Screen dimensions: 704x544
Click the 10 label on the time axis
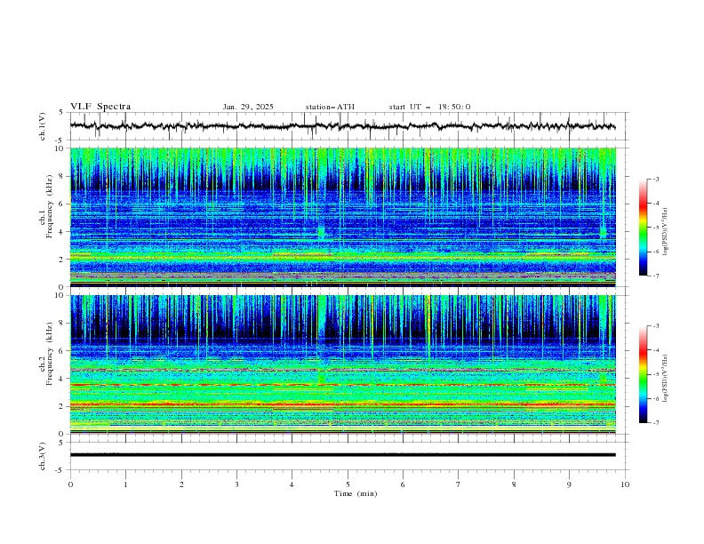click(625, 484)
